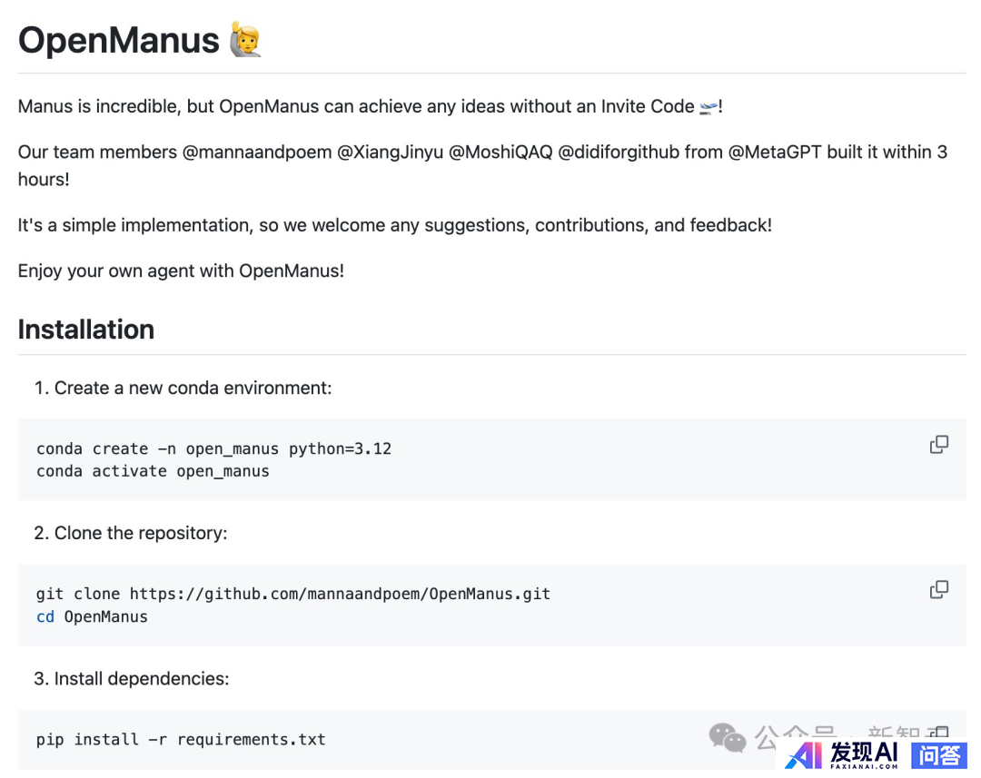Viewport: 981px width, 778px height.
Task: Click the WeChat logo in the watermark
Action: (728, 737)
